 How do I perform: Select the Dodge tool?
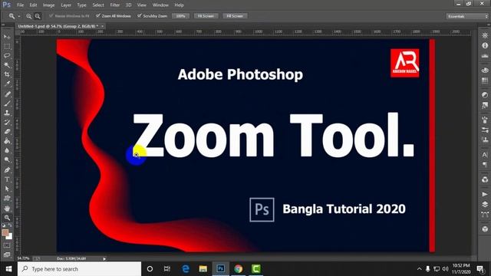[x=7, y=160]
